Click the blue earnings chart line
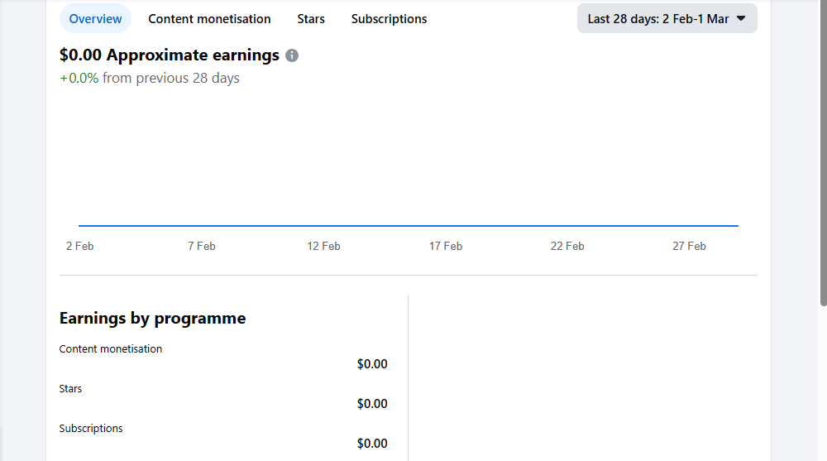Screen dimensions: 827x461 click(408, 225)
